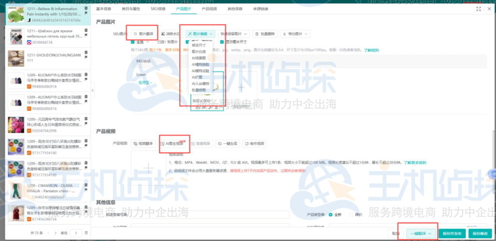Screen dimensions: 496x241
Task: Click the 消除水印 button
Action: (x=170, y=34)
